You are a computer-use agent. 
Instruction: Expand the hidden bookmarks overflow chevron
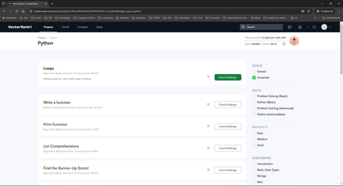click(315, 18)
